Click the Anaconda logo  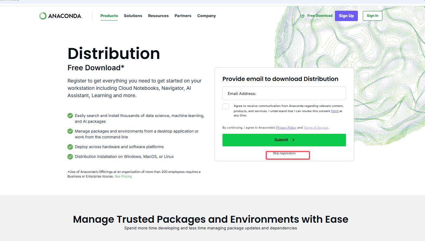61,16
